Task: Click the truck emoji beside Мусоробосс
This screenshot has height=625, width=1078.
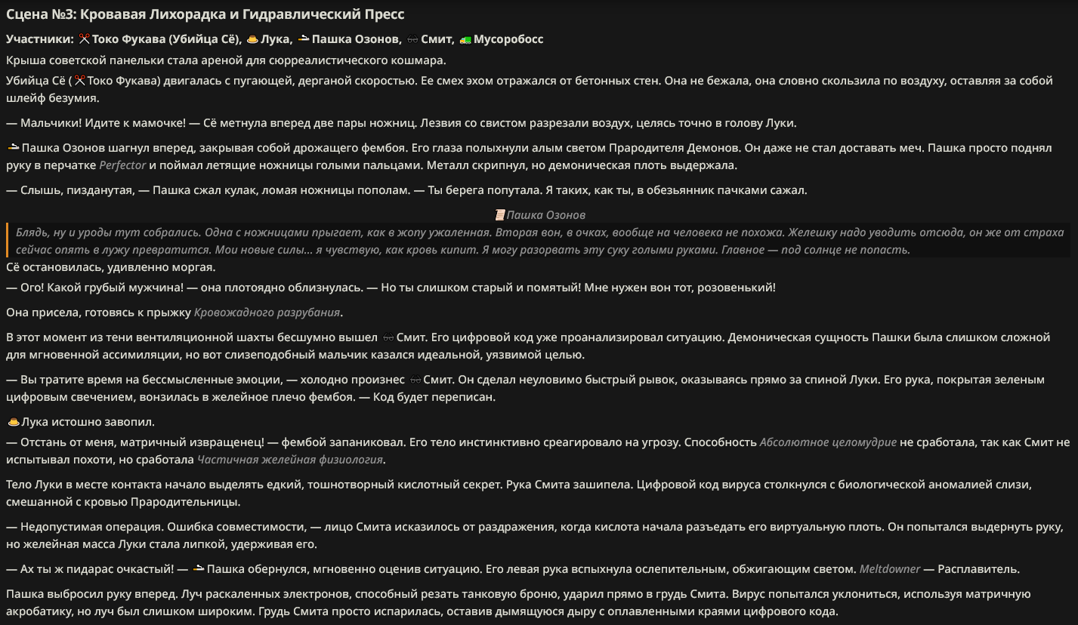Action: tap(465, 39)
